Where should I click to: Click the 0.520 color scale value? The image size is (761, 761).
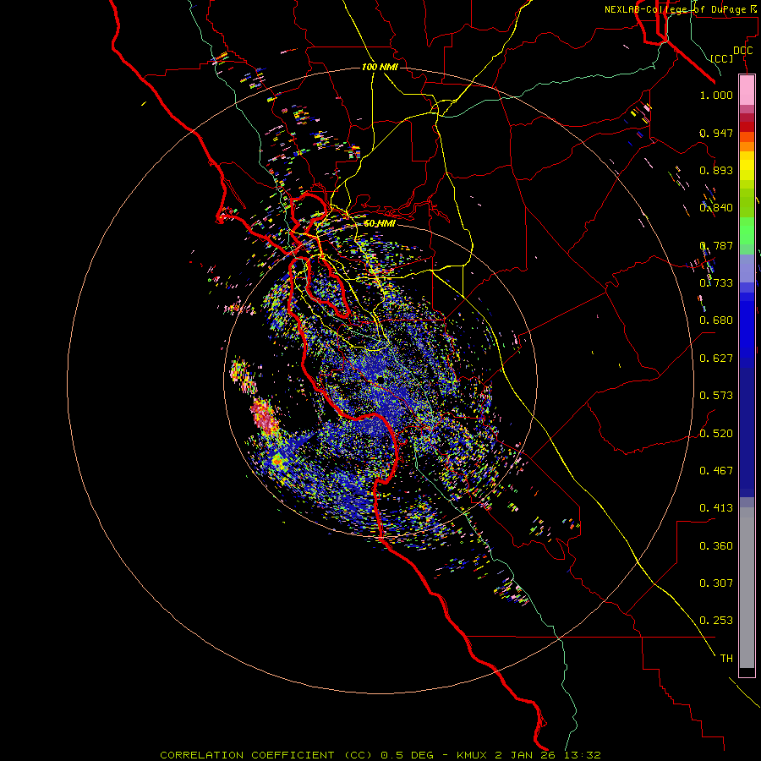coord(716,434)
